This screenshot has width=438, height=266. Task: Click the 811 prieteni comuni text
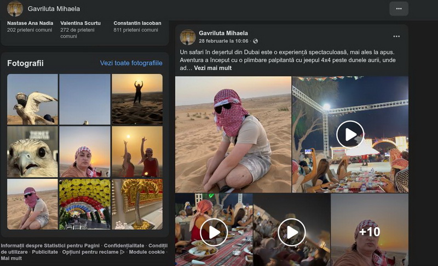136,30
